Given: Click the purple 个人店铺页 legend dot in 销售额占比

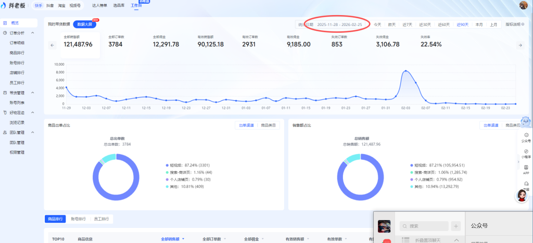Looking at the screenshot, I should pos(412,179).
